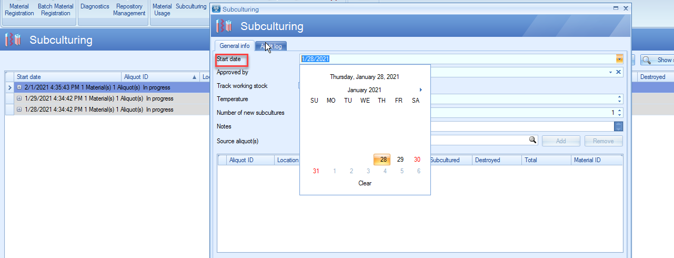Expand the 1/29/2021 subculturing row
The image size is (674, 258).
pyautogui.click(x=19, y=98)
